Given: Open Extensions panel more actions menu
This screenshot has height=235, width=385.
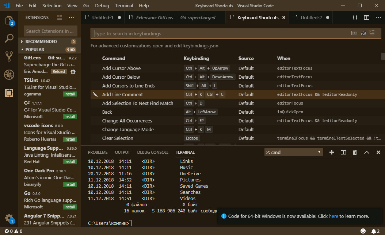Looking at the screenshot, I should tap(72, 17).
